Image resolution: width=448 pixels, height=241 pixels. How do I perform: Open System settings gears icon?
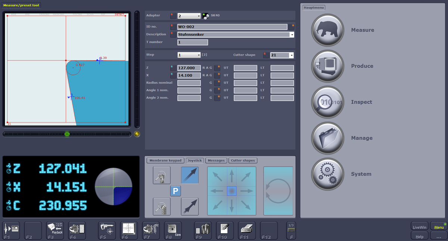(x=327, y=174)
